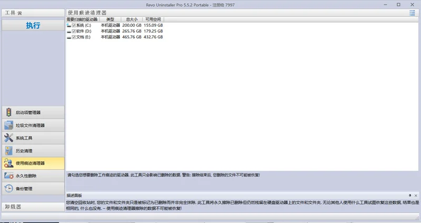Click the 历史清理 icon

click(9, 150)
